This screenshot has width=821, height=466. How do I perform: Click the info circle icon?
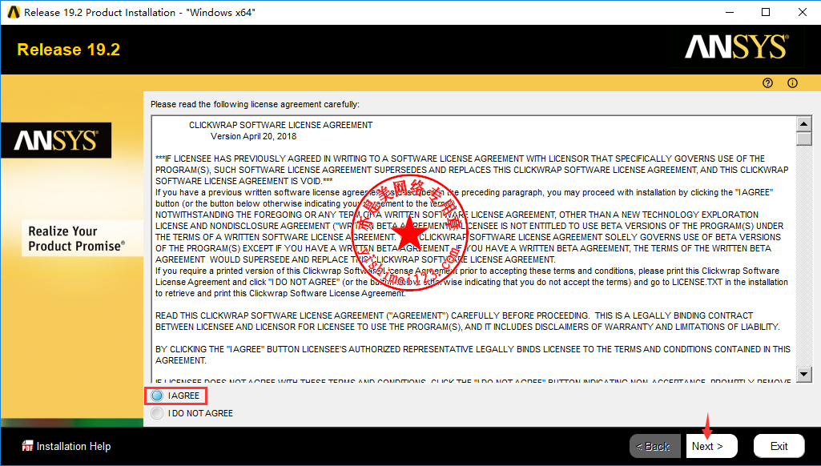793,82
